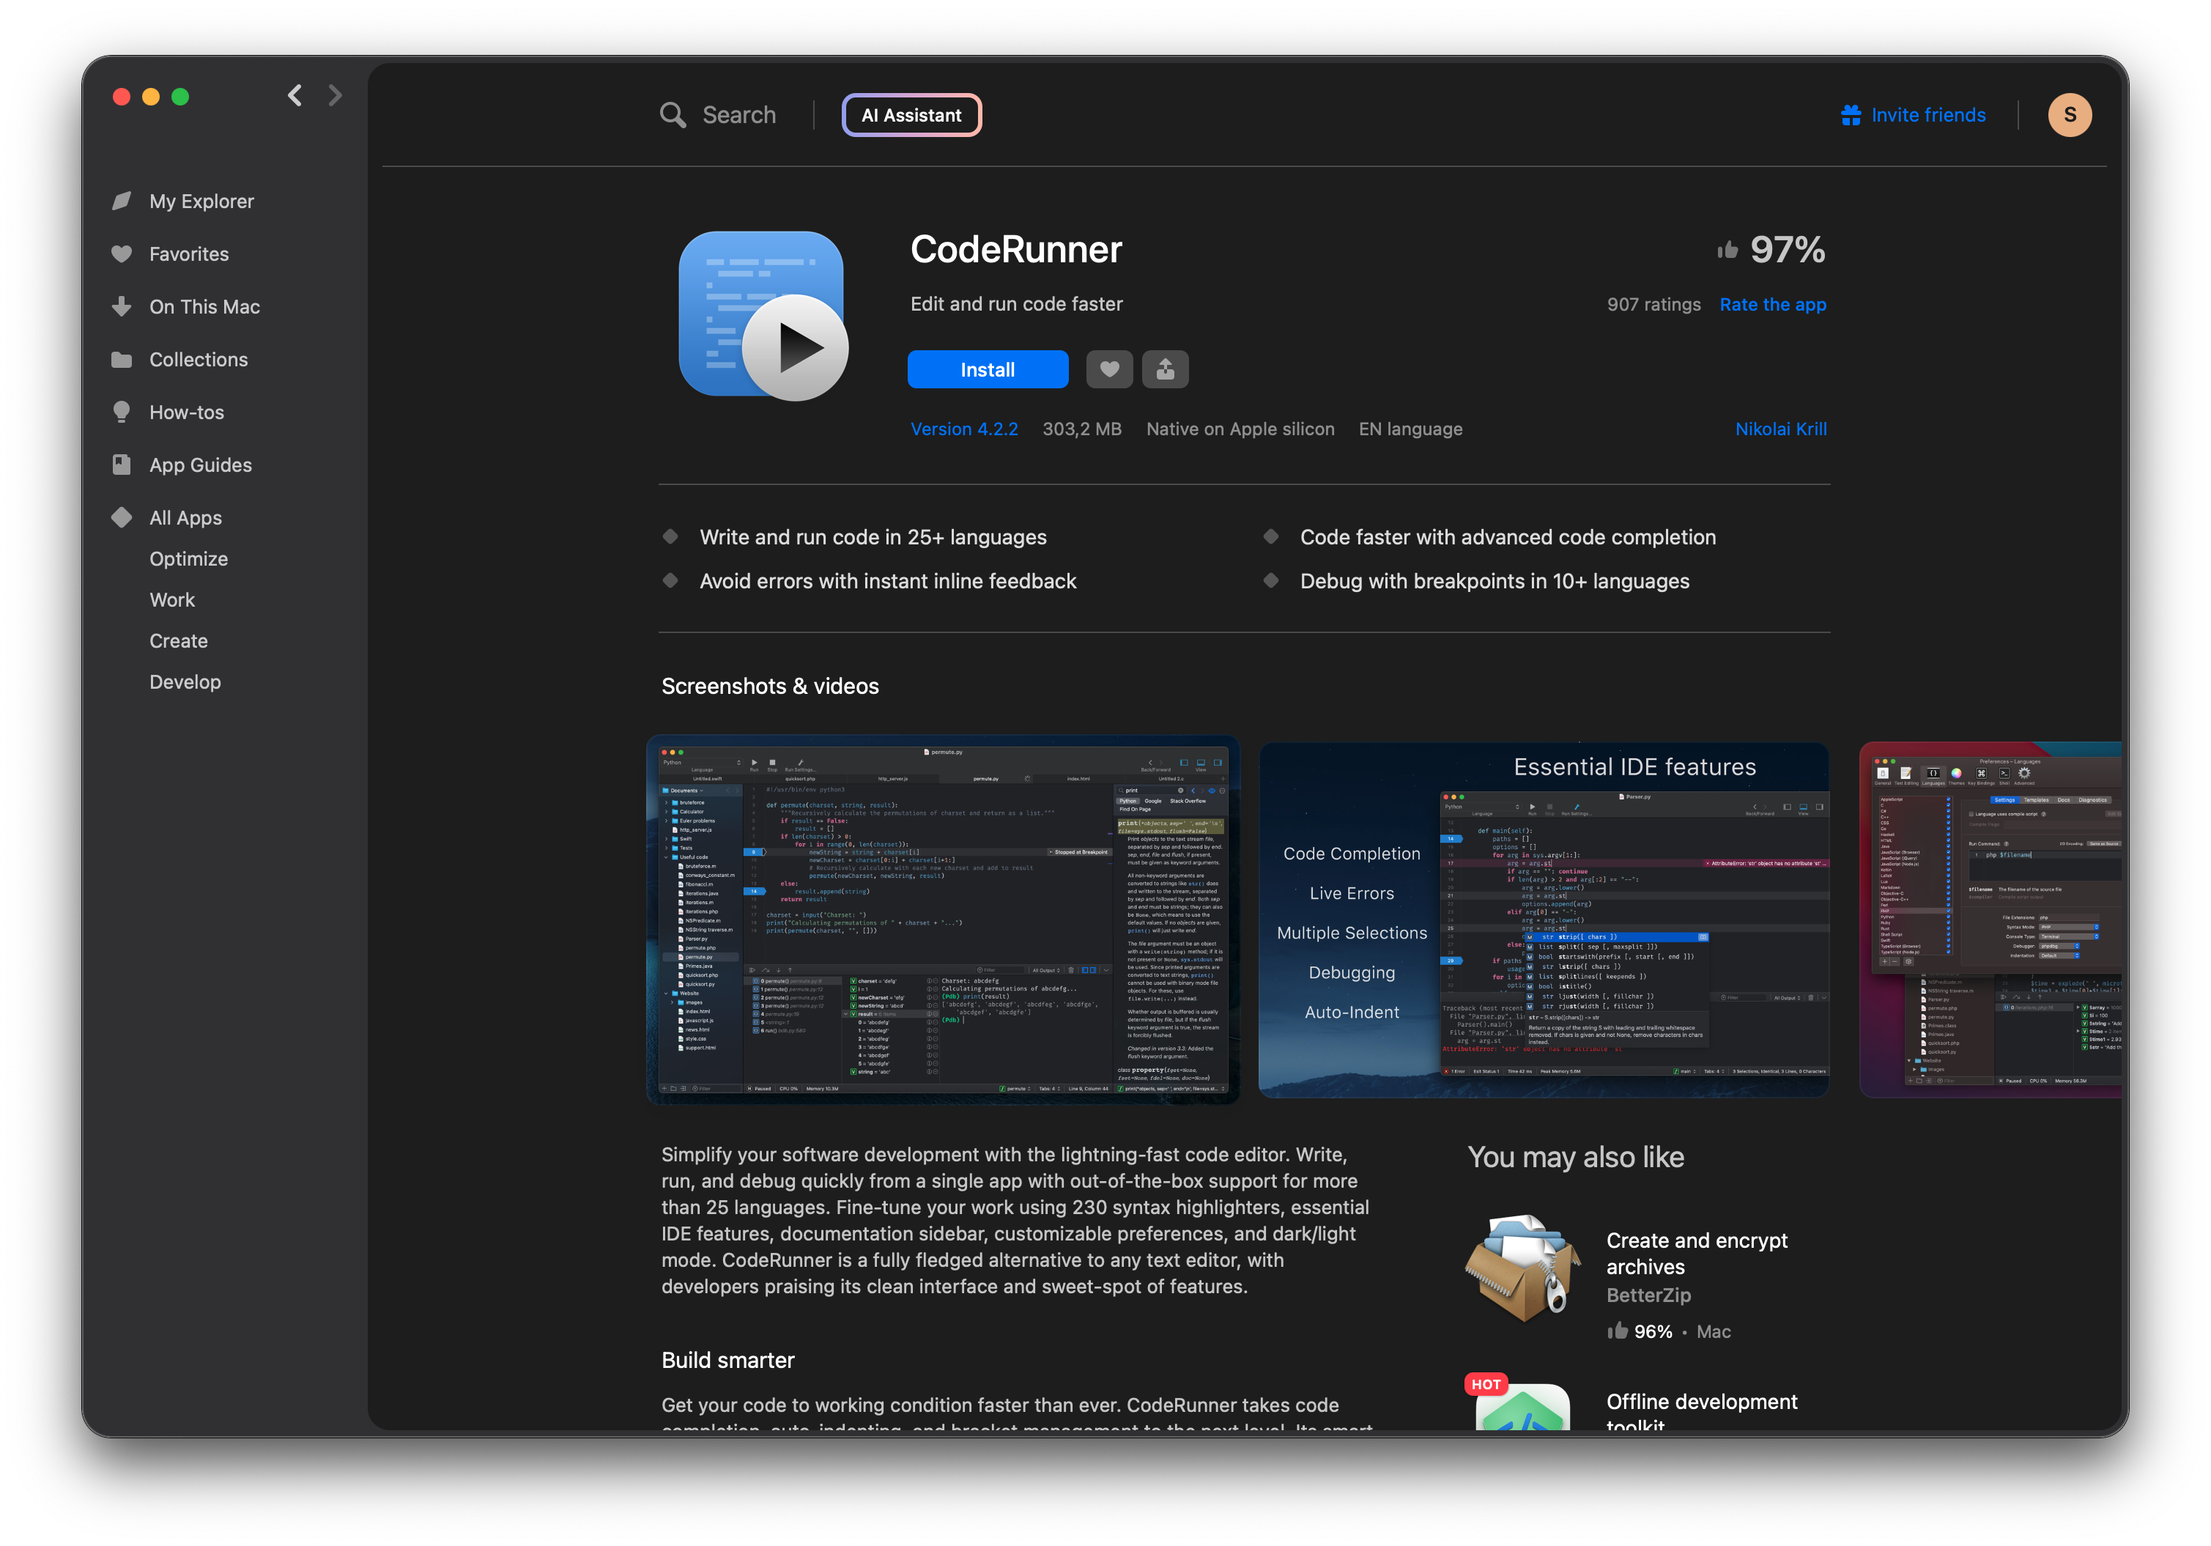2211x1546 pixels.
Task: Open Create and encrypt archives recommendation
Action: (x=1697, y=1254)
